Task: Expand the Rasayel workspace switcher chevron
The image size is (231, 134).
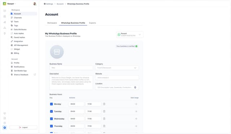Action: (x=15, y=4)
